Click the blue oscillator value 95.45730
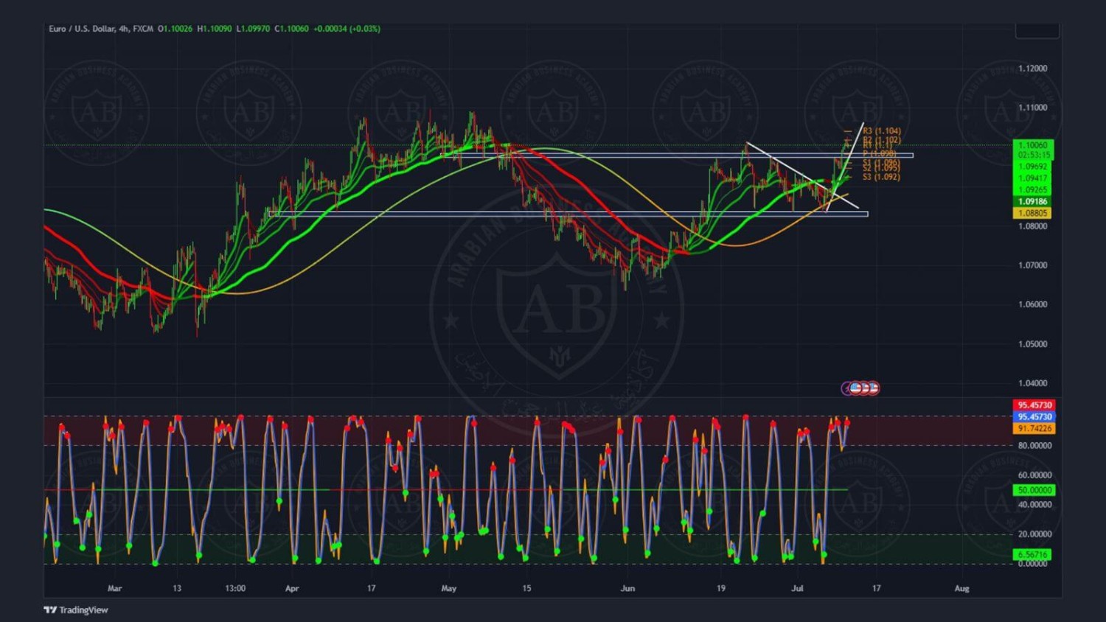The width and height of the screenshot is (1106, 622). coord(1034,417)
